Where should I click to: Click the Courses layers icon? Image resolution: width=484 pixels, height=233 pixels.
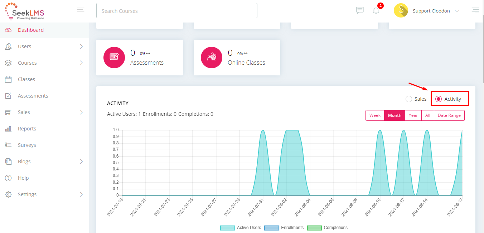click(x=8, y=63)
